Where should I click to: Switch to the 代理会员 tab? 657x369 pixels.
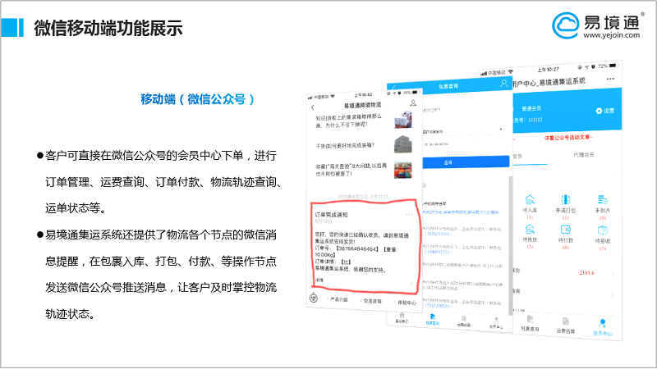coord(585,155)
